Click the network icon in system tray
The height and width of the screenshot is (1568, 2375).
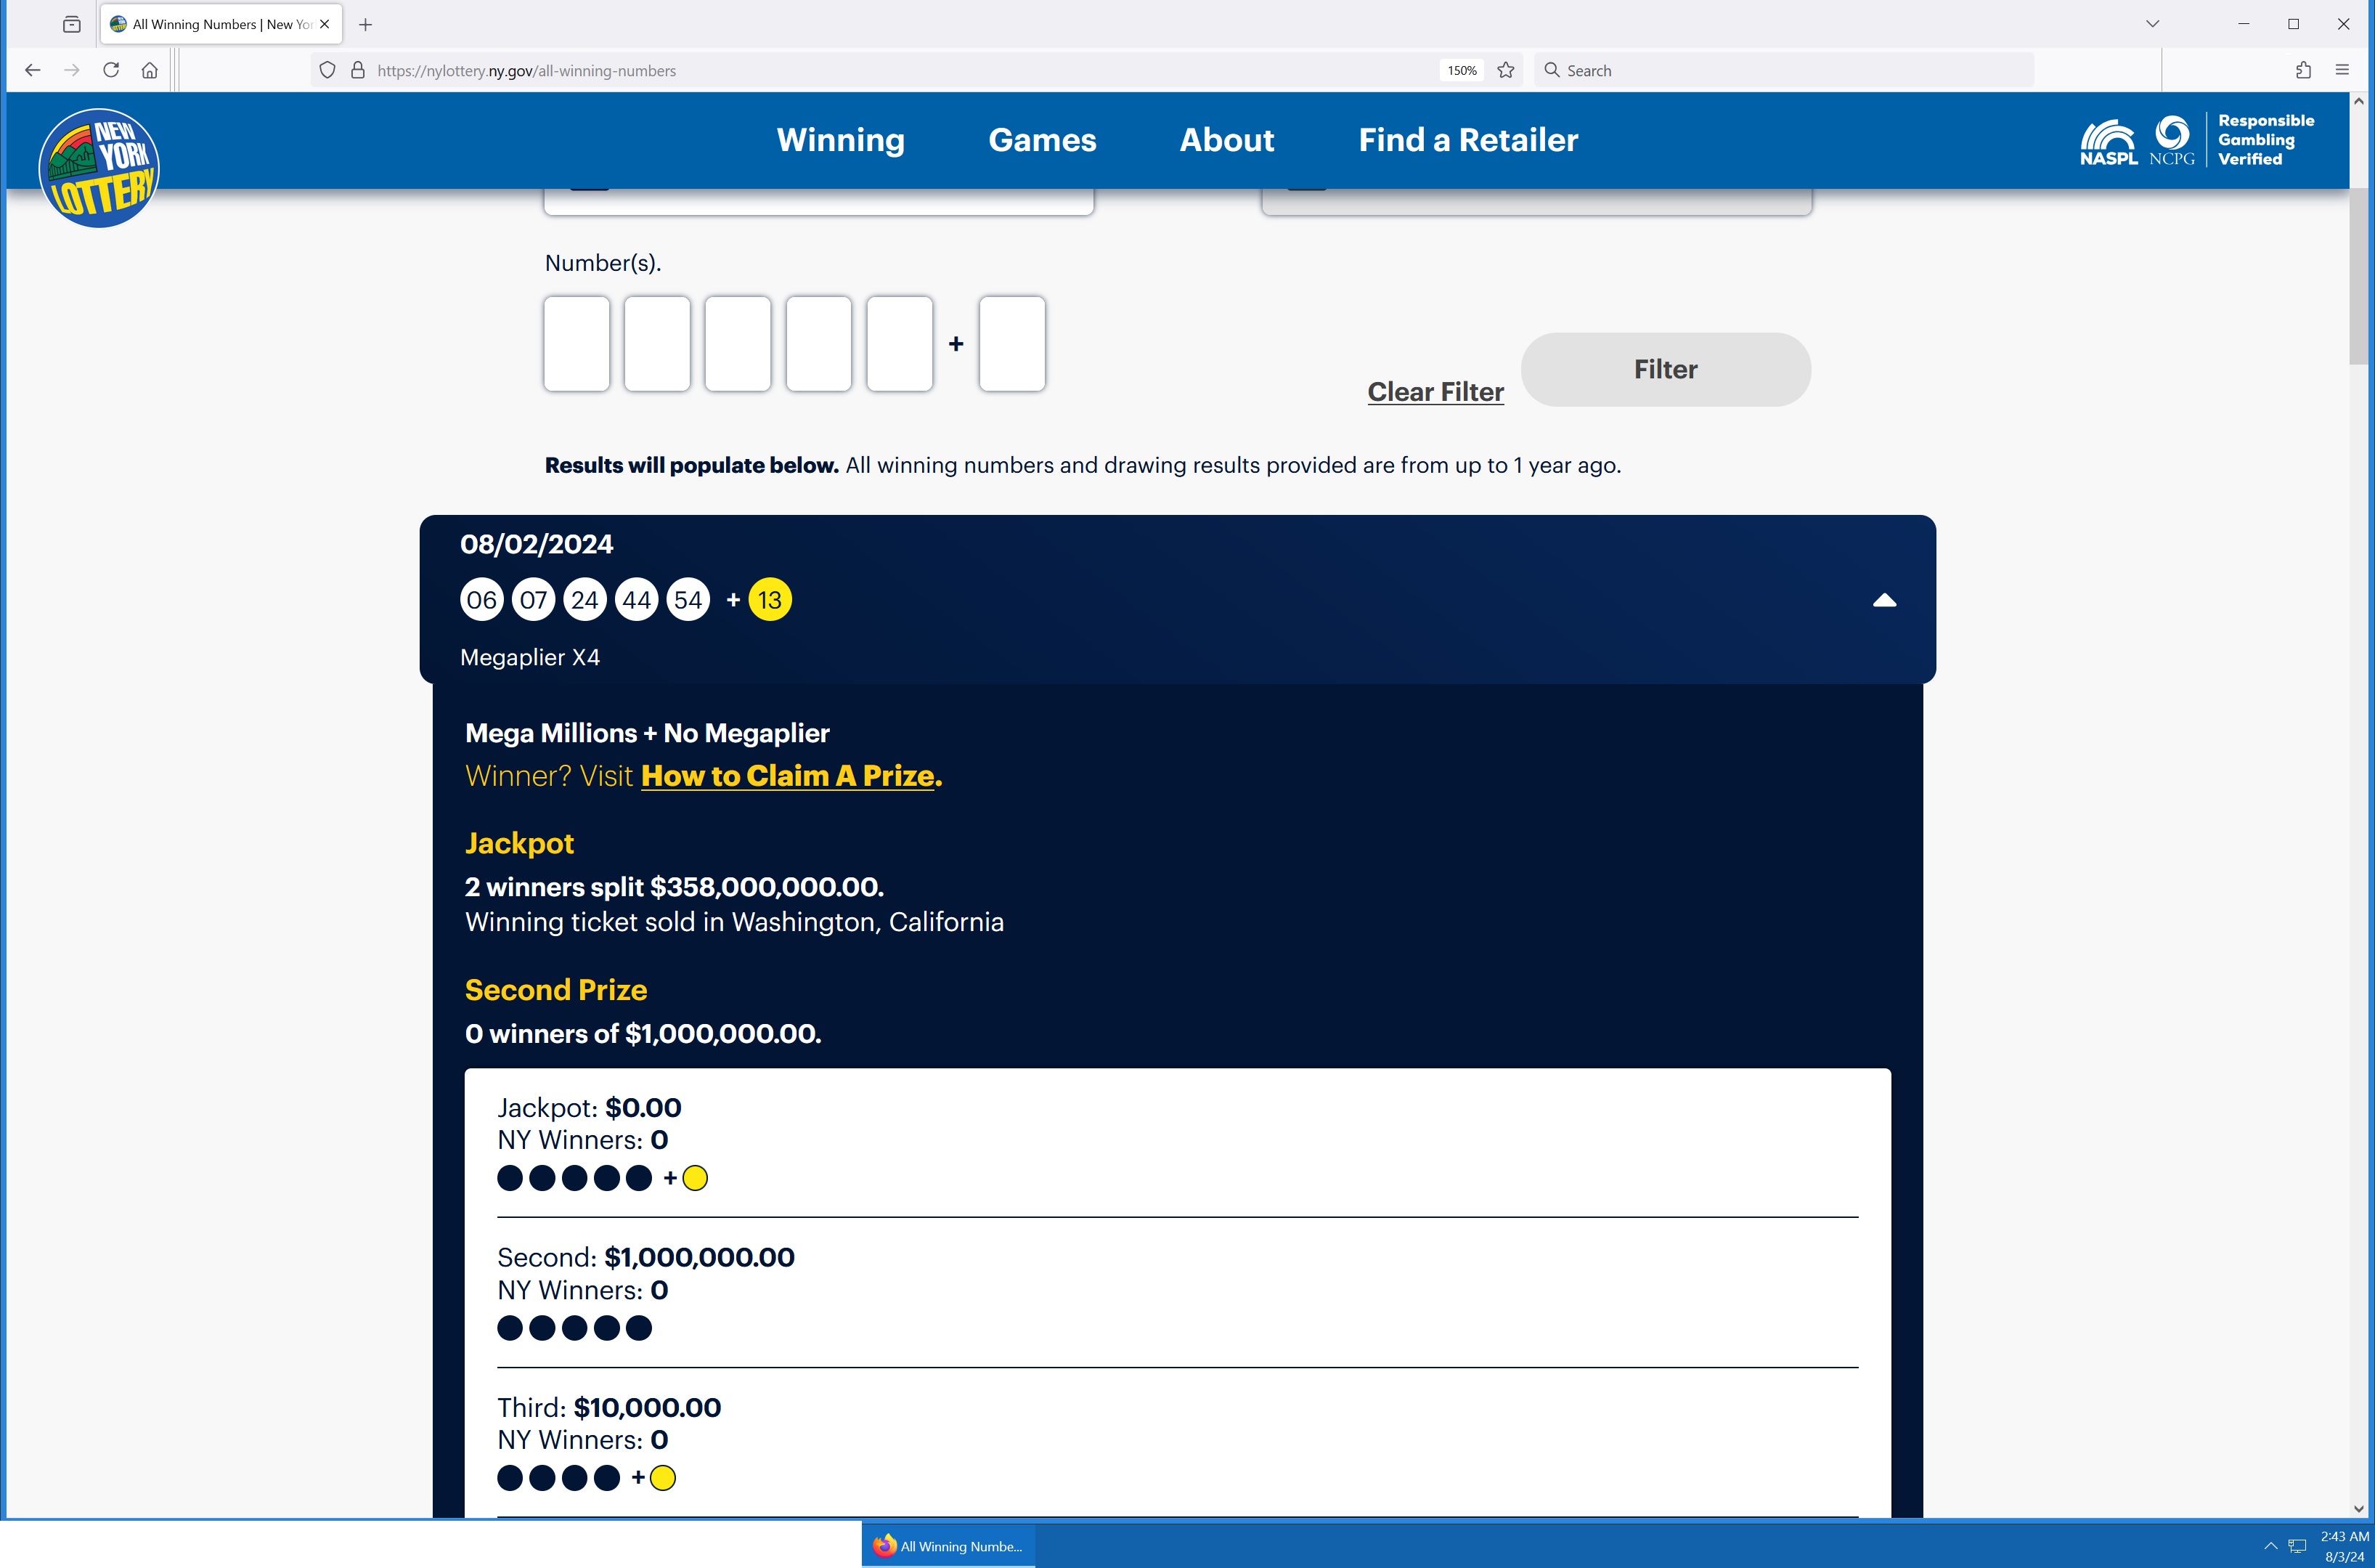click(x=2297, y=1546)
